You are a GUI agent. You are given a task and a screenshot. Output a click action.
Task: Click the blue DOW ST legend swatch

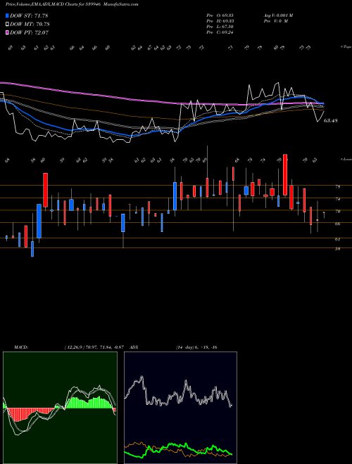pos(7,15)
